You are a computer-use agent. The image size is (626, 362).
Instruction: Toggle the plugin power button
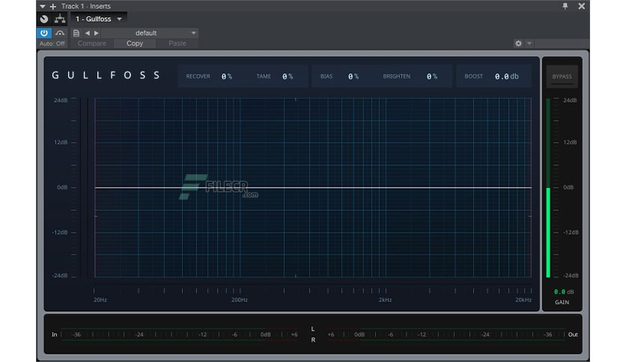pos(44,33)
